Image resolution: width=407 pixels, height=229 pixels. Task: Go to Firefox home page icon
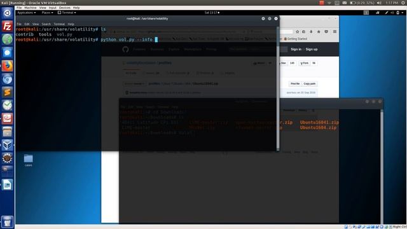tap(319, 32)
